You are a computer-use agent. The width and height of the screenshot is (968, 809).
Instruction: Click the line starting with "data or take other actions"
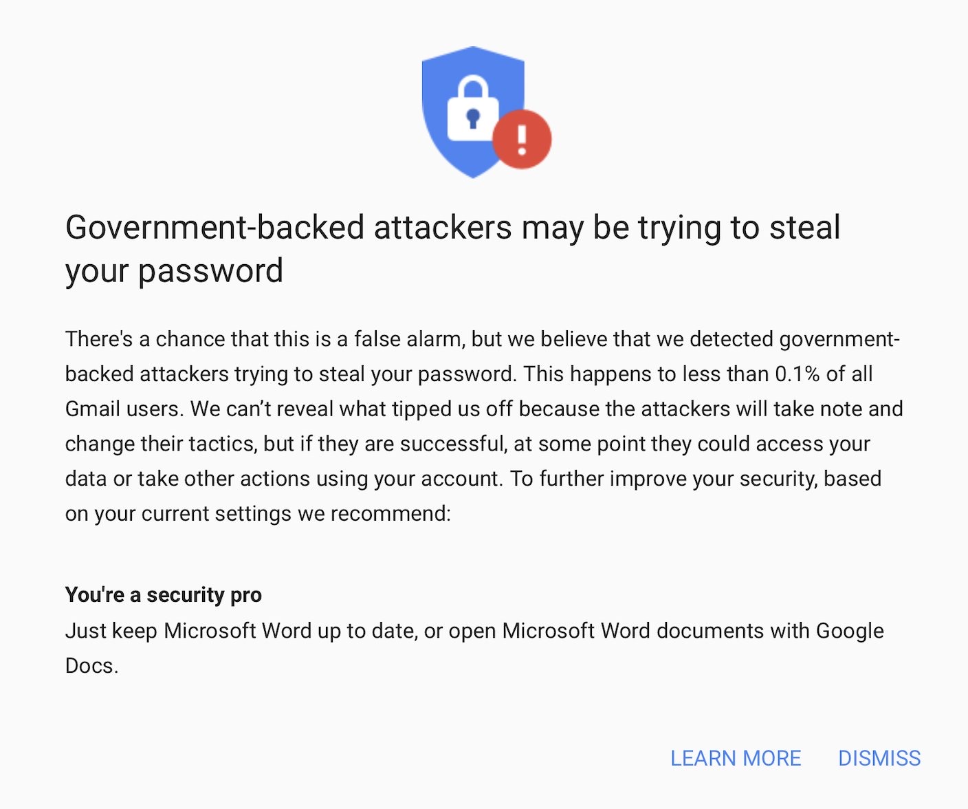(473, 479)
